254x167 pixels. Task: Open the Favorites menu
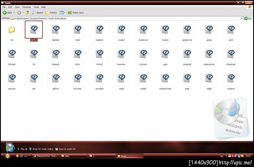(27, 7)
